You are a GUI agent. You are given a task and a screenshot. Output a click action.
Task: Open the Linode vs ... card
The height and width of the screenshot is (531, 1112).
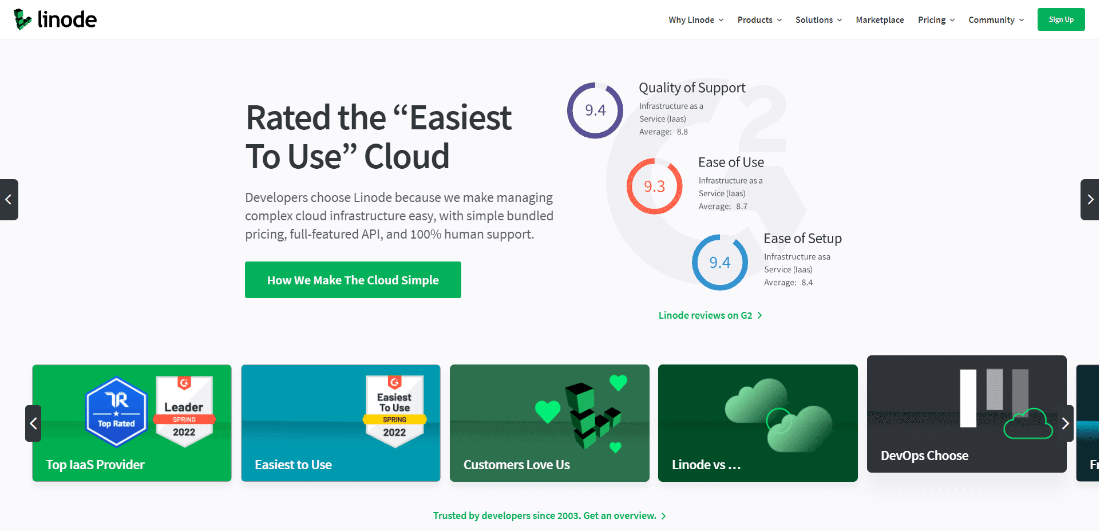(758, 423)
